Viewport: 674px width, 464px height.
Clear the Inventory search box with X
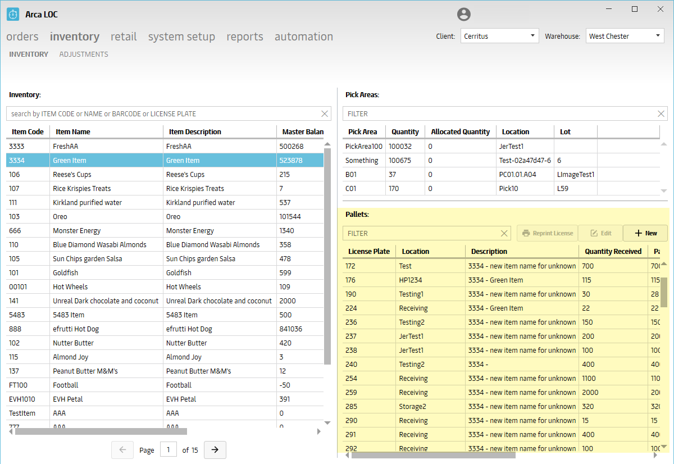click(x=325, y=113)
